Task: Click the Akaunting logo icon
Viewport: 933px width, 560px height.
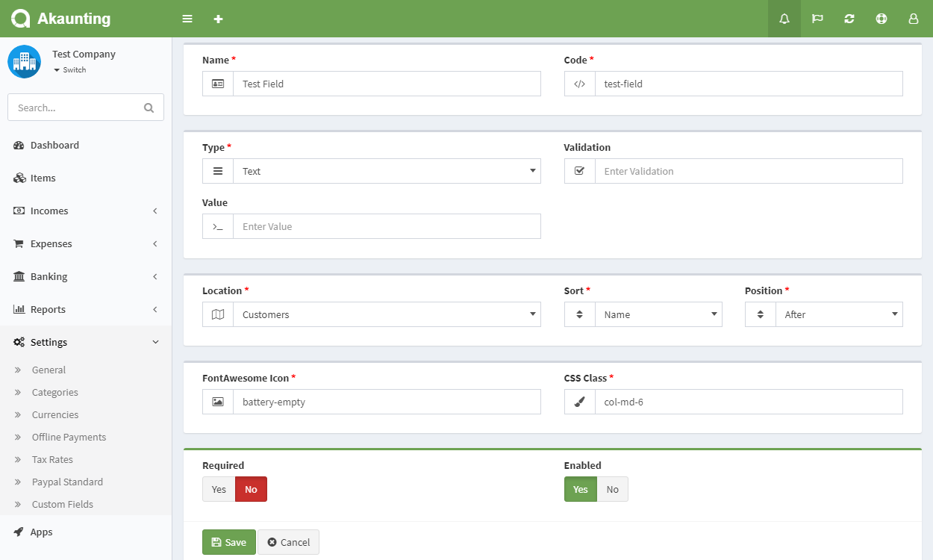Action: click(20, 19)
